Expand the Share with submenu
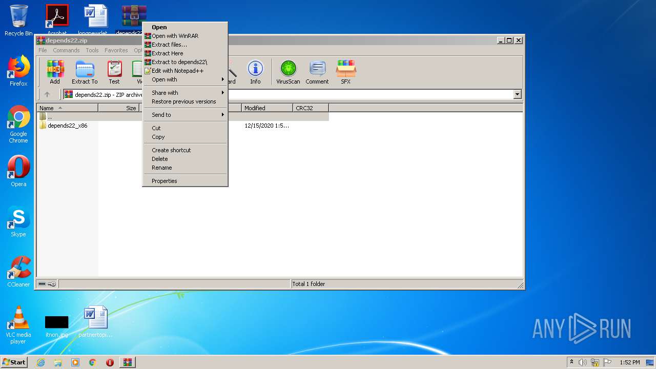This screenshot has height=369, width=656. click(x=185, y=93)
